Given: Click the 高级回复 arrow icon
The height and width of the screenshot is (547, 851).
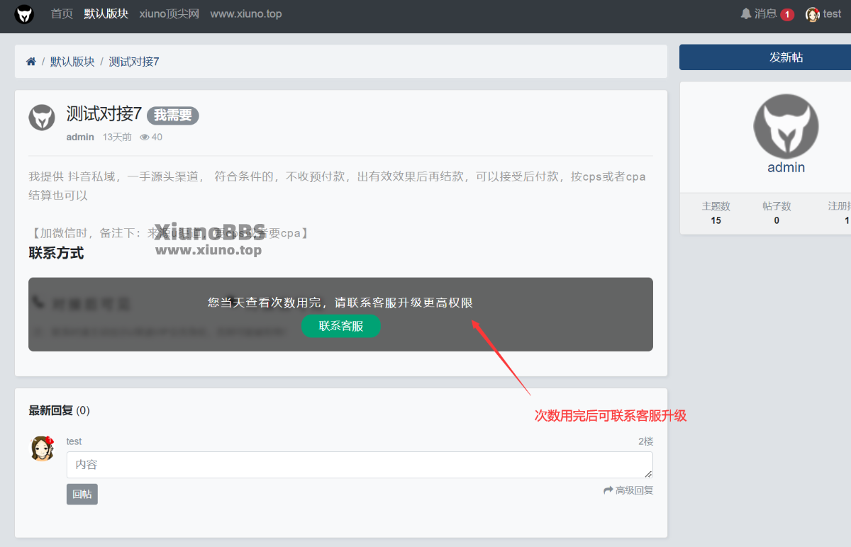Looking at the screenshot, I should [608, 490].
